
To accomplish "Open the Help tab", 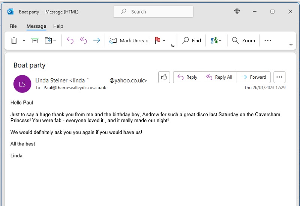I will point(58,26).
